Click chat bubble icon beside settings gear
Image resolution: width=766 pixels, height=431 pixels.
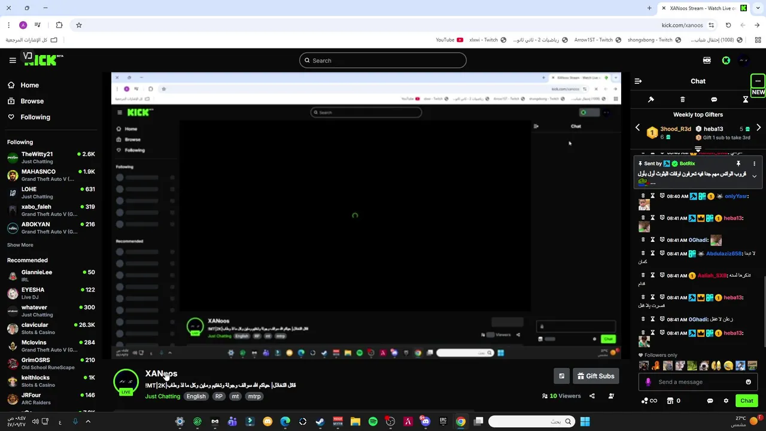coord(710,401)
